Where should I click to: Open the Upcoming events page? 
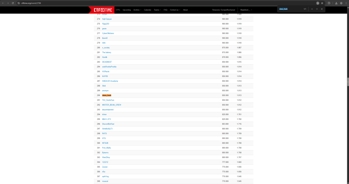[x=126, y=10]
